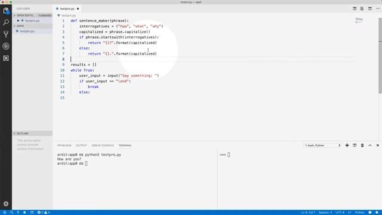Screen dimensions: 382x215
Task: Switch to the PROBLEMS tab
Action: 64,145
